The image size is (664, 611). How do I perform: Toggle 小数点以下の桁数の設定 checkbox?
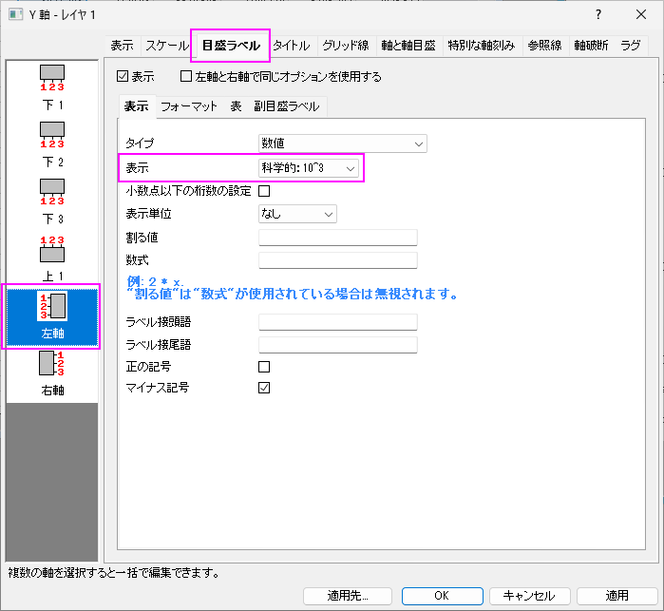pos(264,191)
